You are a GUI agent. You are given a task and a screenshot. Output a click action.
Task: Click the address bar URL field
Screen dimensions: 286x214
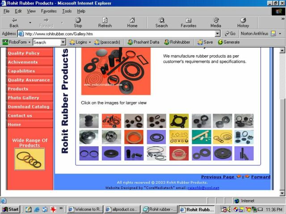119,34
